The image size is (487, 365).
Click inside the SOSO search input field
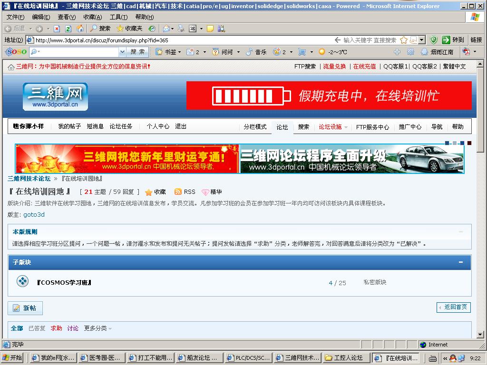point(79,52)
